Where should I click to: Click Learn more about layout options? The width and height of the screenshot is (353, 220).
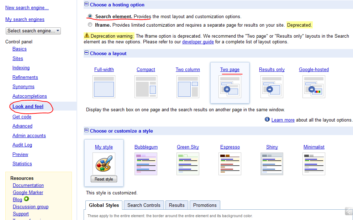[283, 120]
